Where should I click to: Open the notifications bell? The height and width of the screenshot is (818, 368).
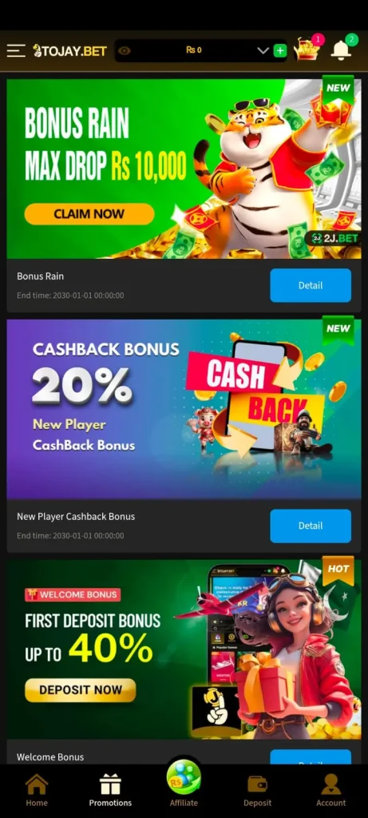(x=341, y=50)
